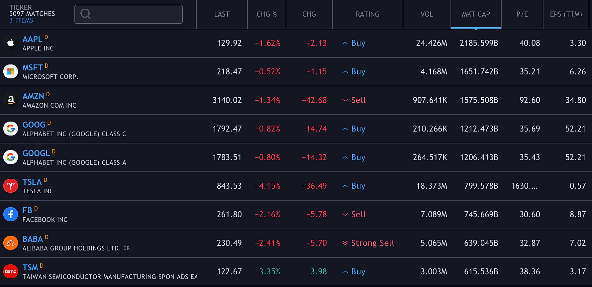The image size is (592, 287).
Task: Sort by the EPS (TTM) column header
Action: point(566,14)
